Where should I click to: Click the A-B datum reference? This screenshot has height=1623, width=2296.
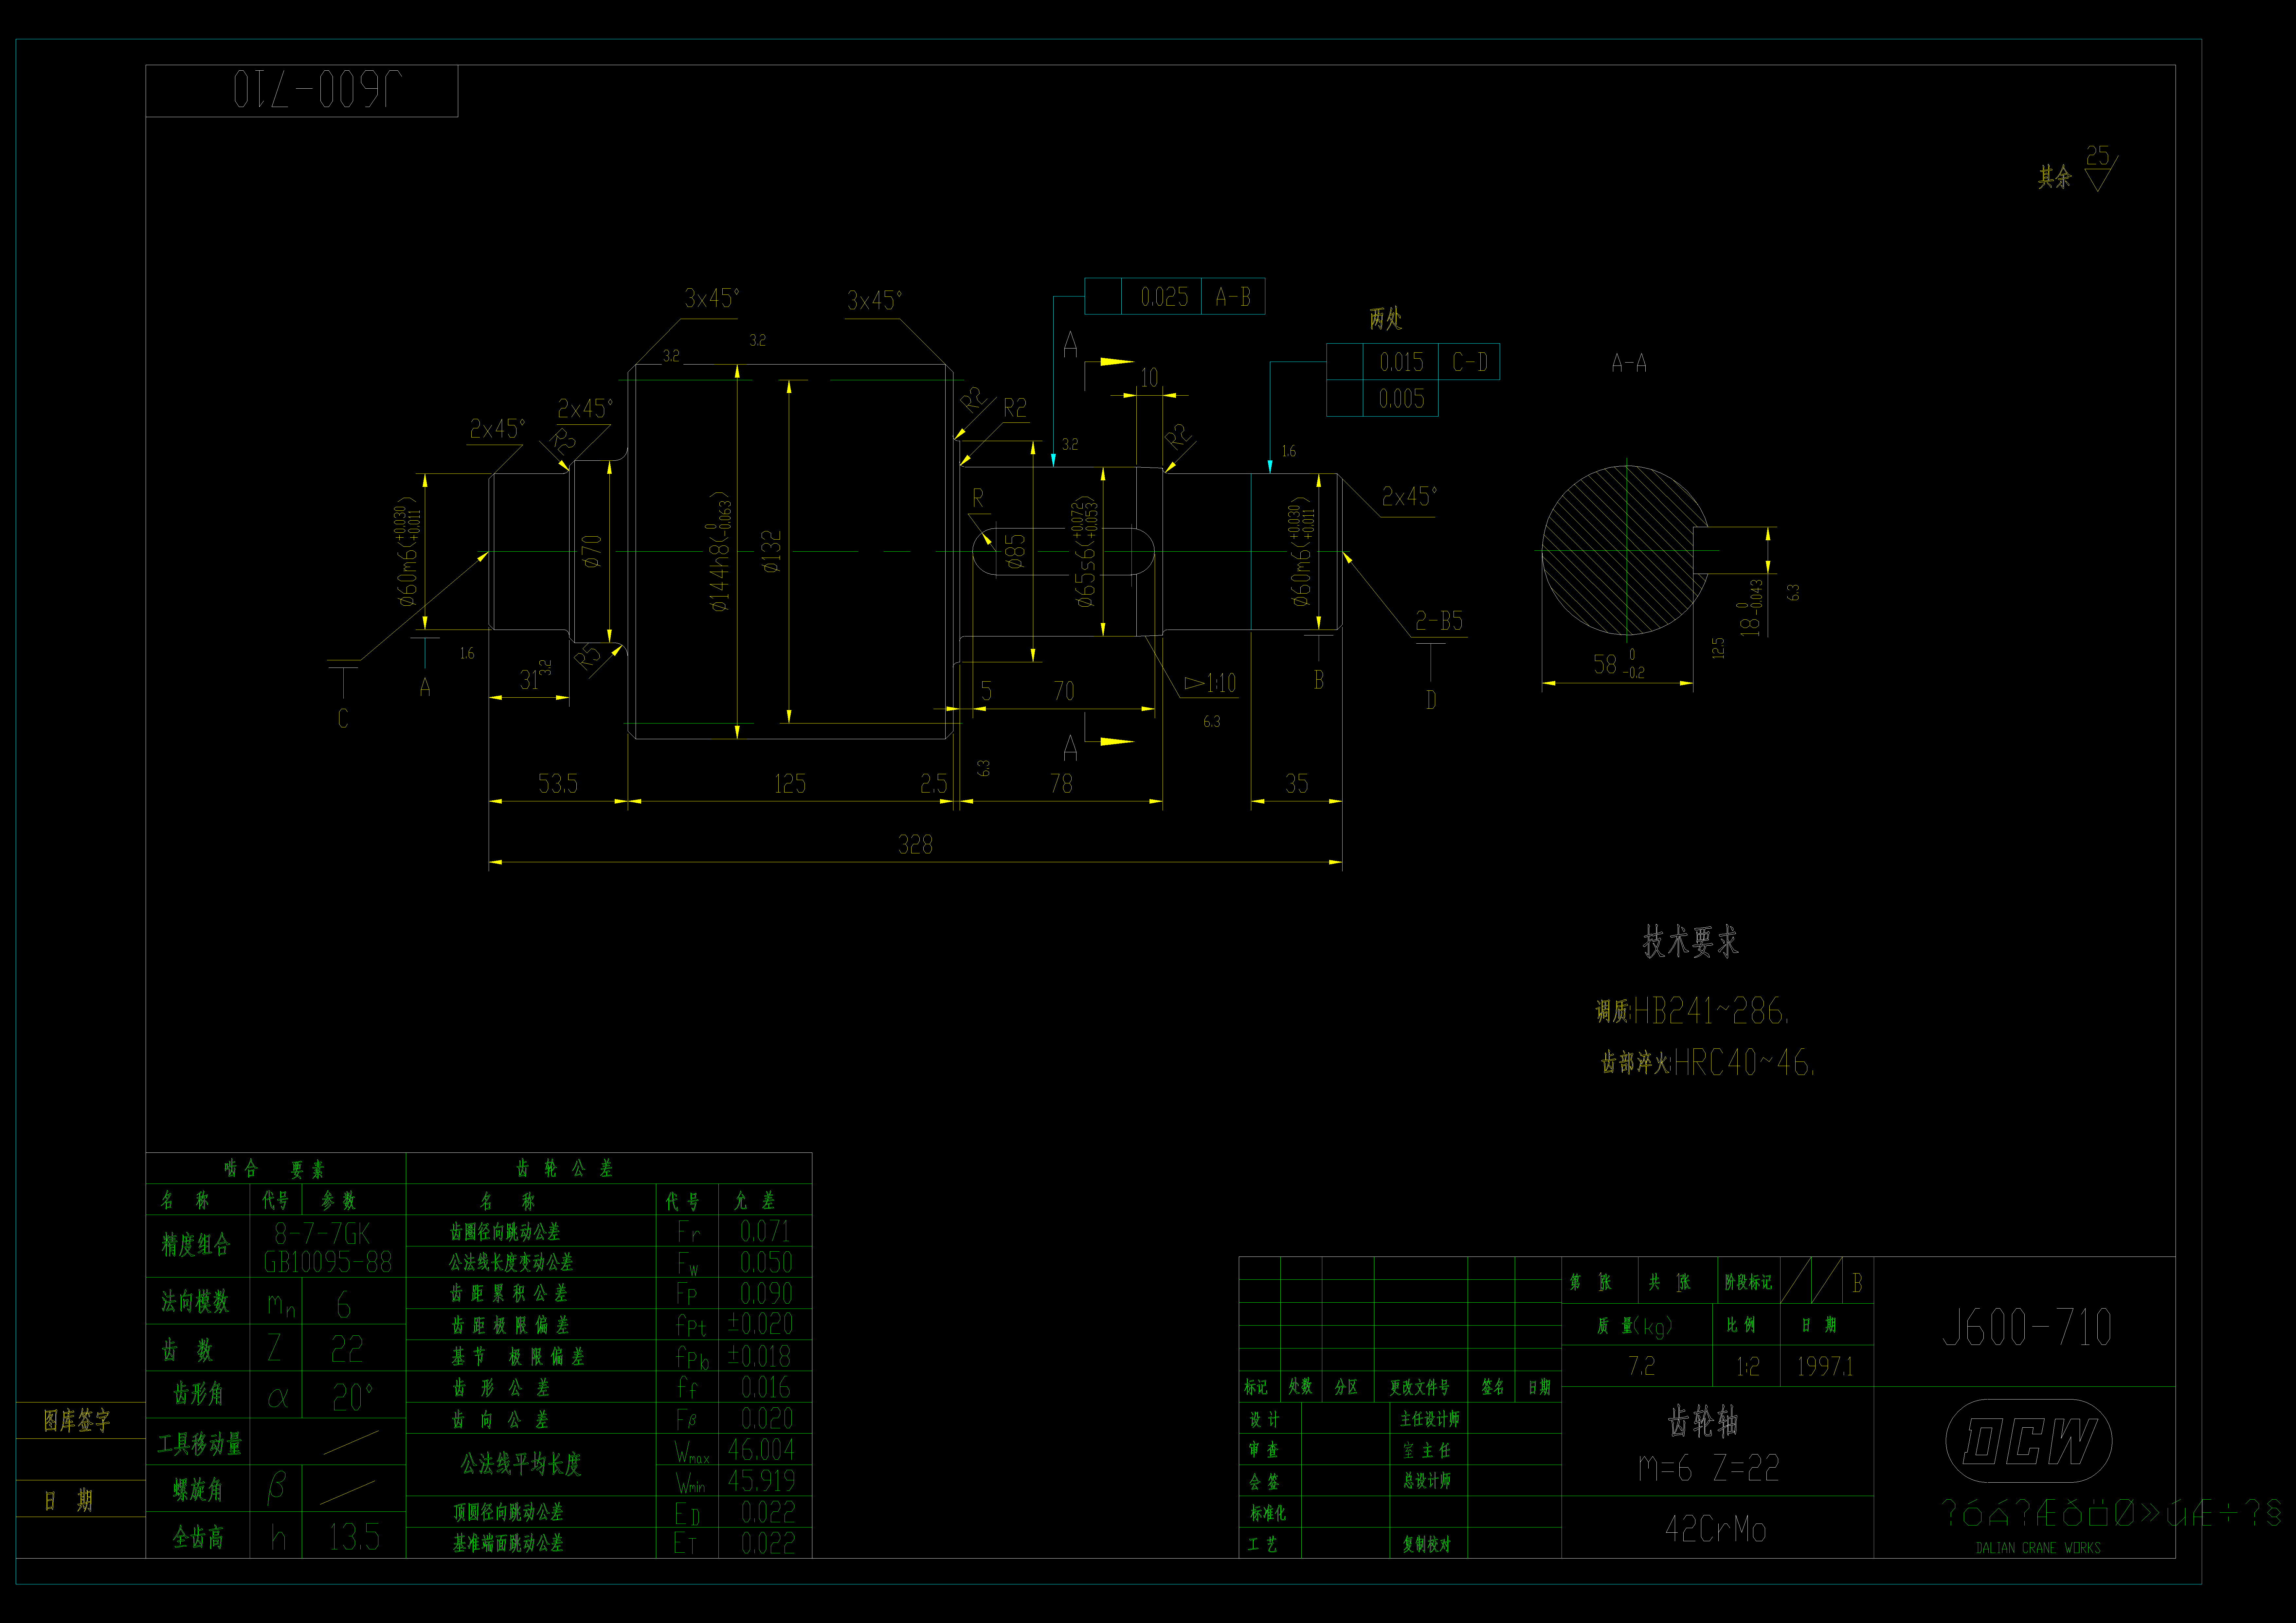click(1233, 297)
